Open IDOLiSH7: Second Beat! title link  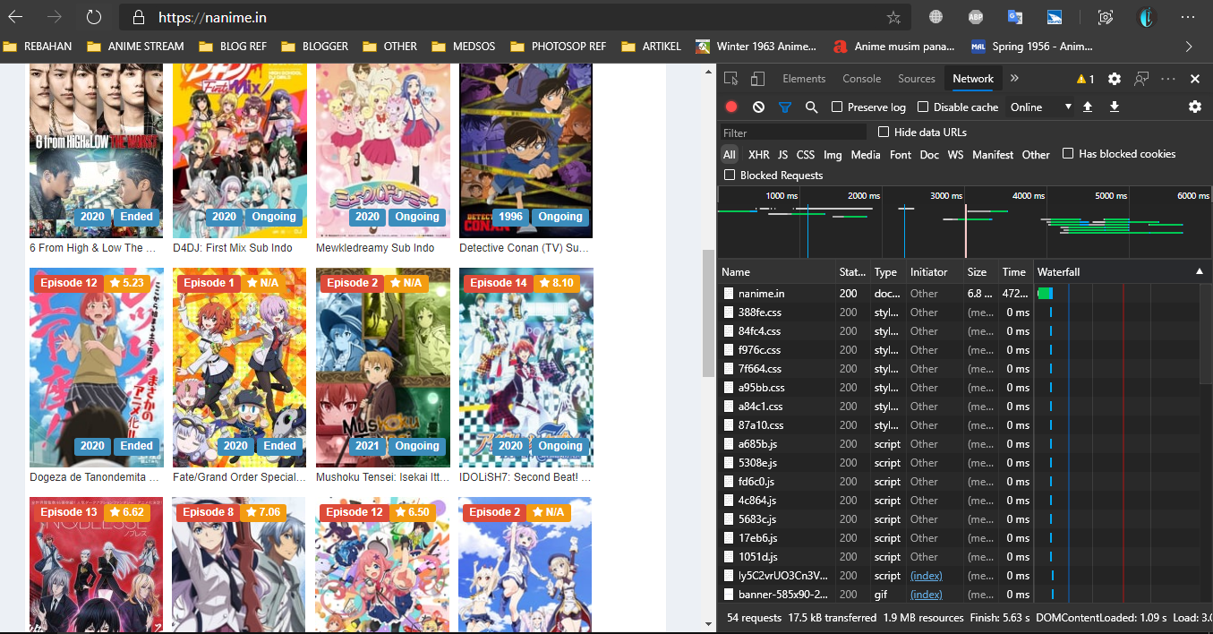click(525, 477)
